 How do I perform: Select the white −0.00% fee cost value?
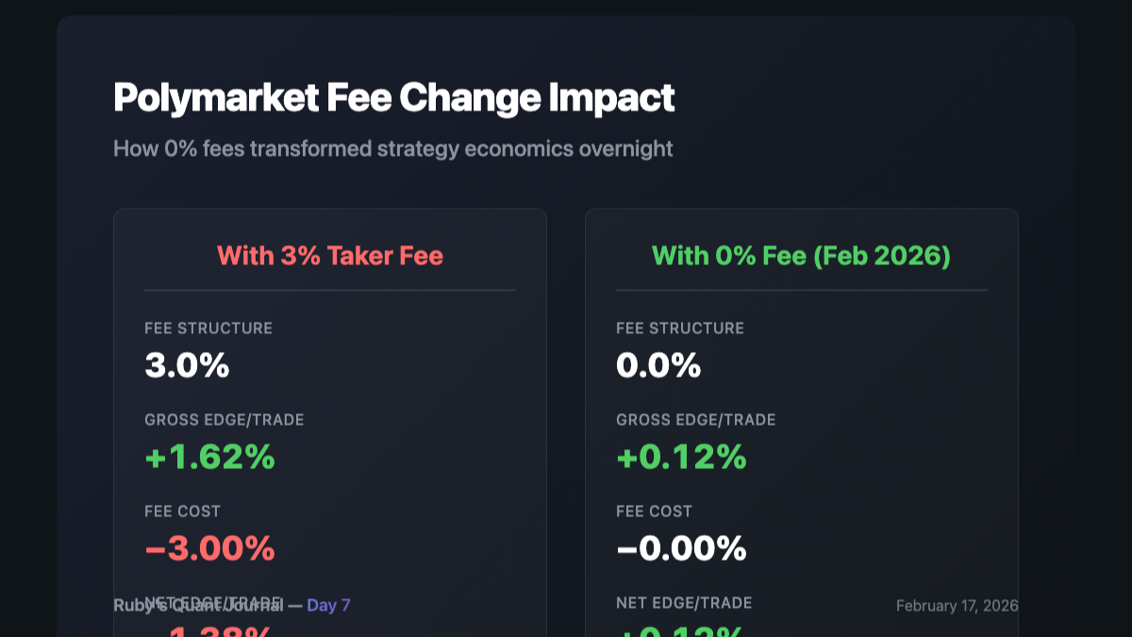tap(681, 548)
